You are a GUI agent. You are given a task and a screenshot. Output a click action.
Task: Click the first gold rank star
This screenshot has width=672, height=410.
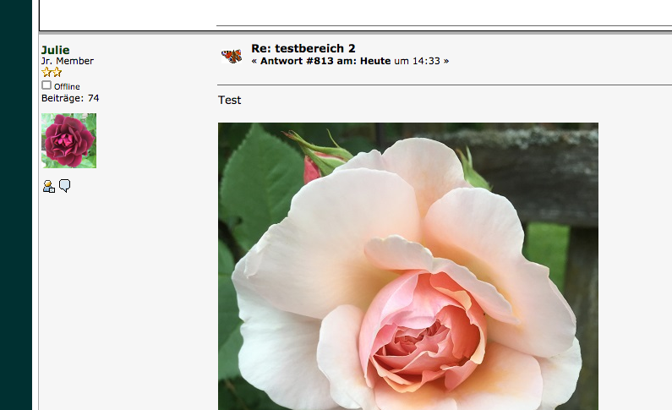click(46, 73)
